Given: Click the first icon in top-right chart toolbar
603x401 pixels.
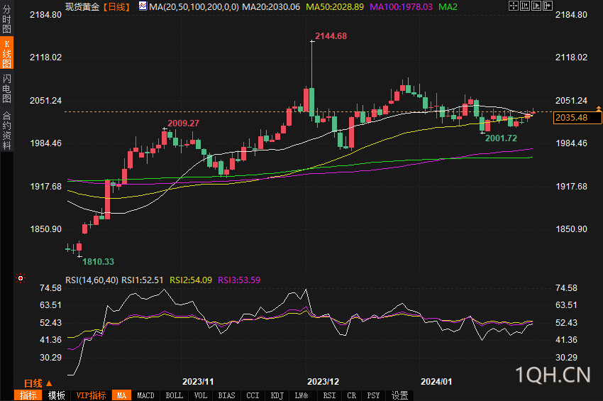Looking at the screenshot, I should 514,6.
